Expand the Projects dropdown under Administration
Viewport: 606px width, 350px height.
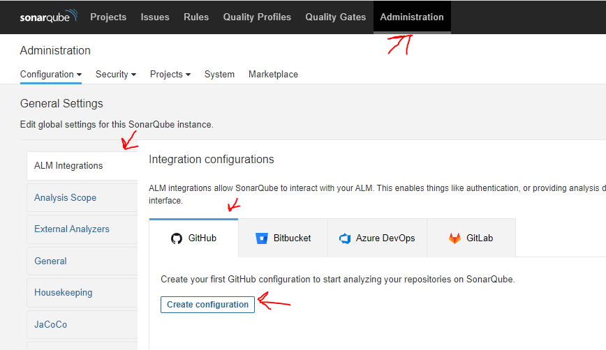pyautogui.click(x=170, y=74)
